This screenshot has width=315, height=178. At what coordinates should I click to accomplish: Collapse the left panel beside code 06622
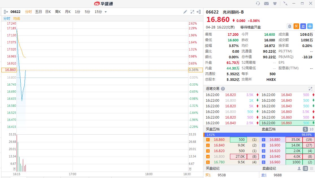point(6,12)
